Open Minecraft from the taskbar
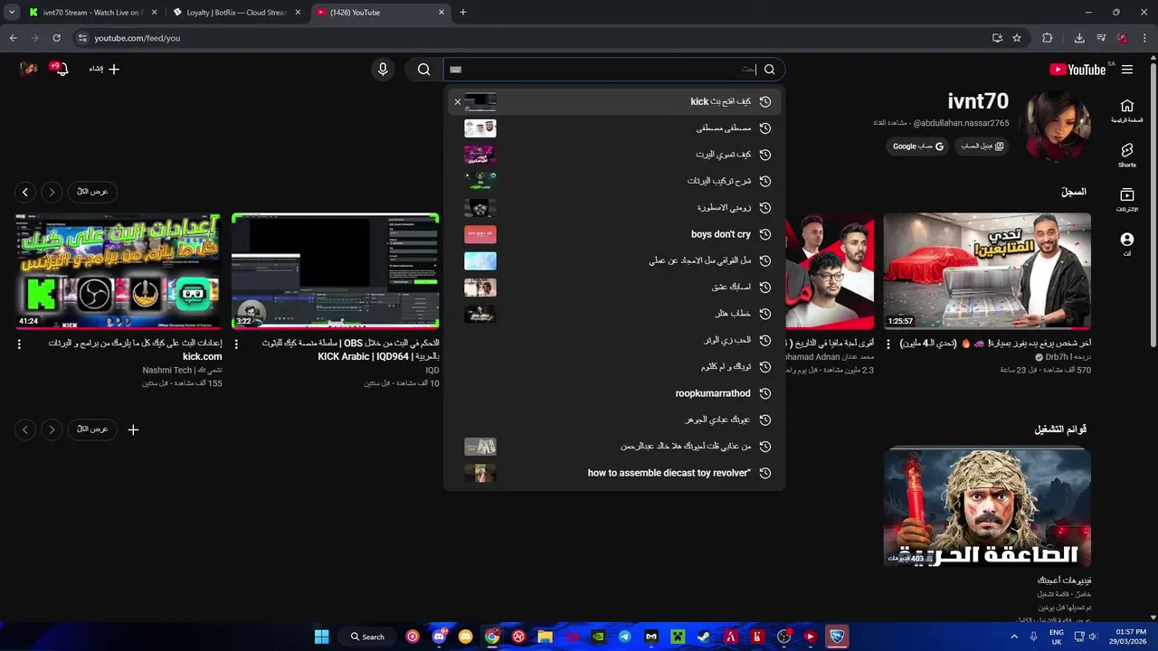The width and height of the screenshot is (1158, 651). (x=677, y=637)
